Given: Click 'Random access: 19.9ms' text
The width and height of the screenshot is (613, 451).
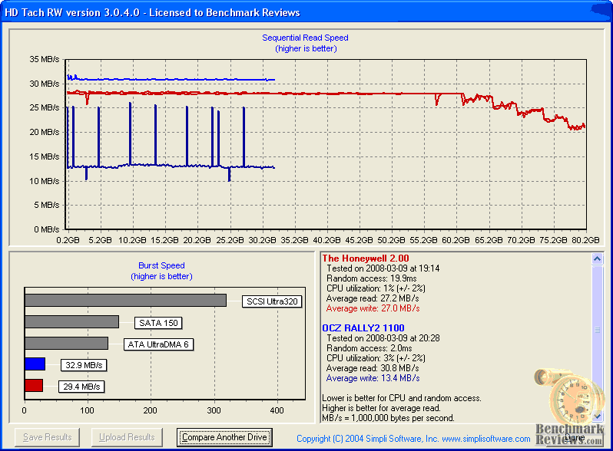Looking at the screenshot, I should point(371,278).
